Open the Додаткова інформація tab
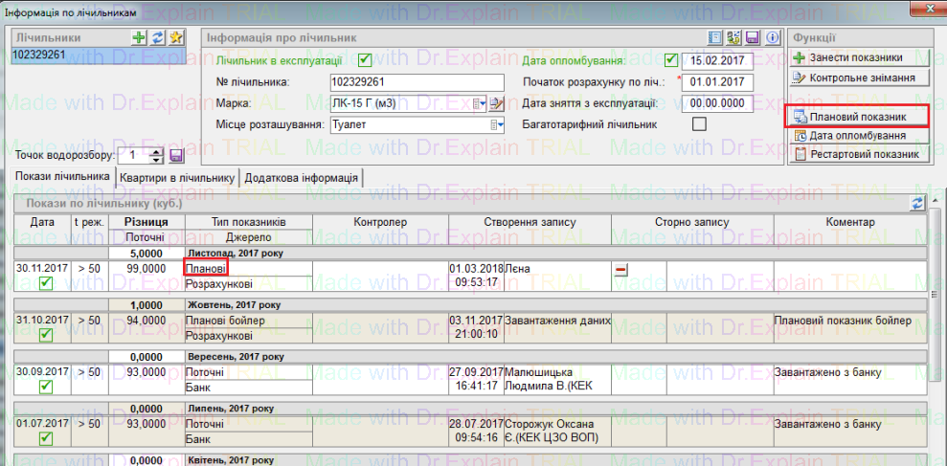 301,177
